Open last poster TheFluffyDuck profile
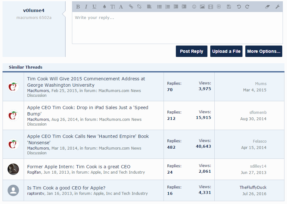Viewport: 287px width, 204px height. click(x=253, y=188)
